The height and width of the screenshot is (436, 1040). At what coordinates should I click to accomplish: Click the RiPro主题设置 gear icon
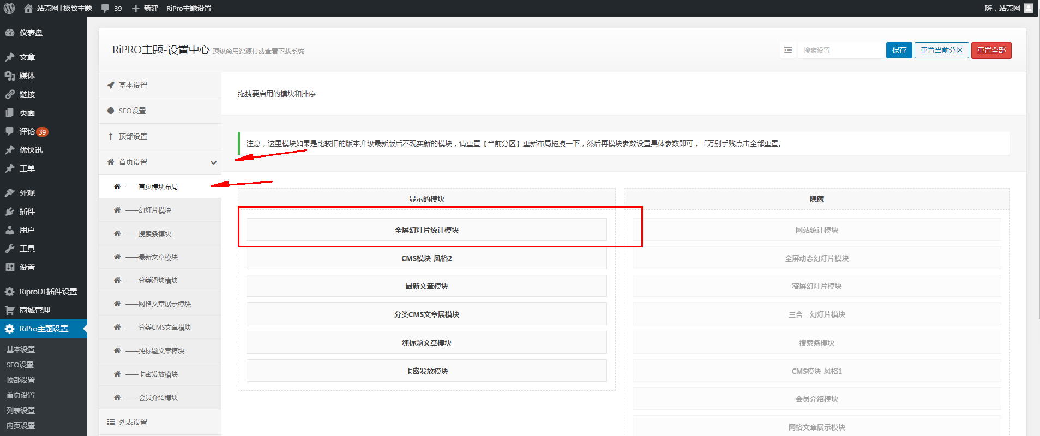(x=10, y=329)
